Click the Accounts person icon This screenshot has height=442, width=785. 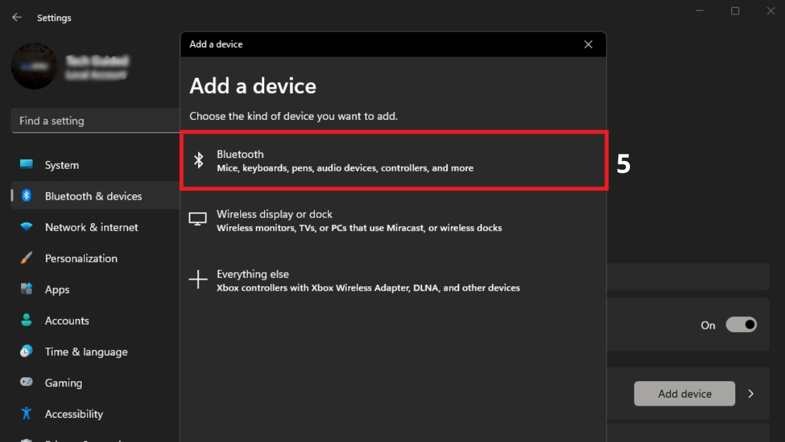click(x=26, y=320)
